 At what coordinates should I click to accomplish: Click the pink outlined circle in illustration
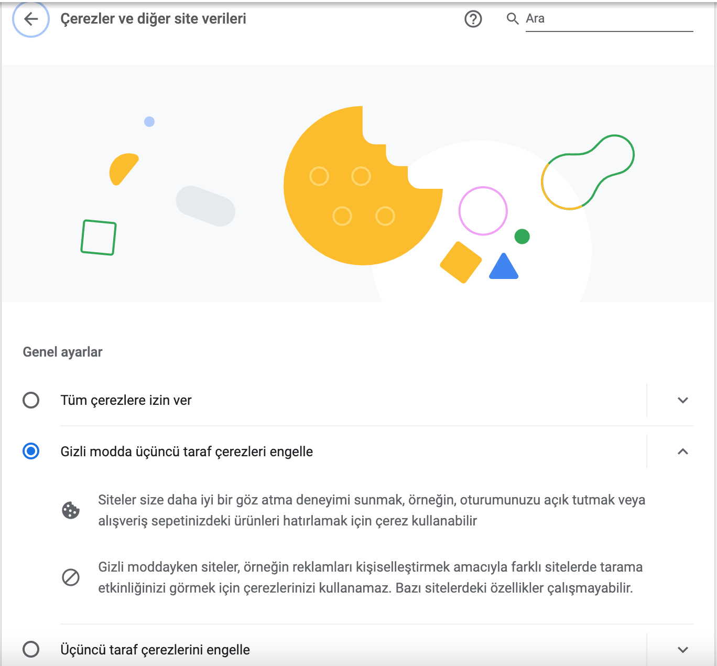(483, 211)
